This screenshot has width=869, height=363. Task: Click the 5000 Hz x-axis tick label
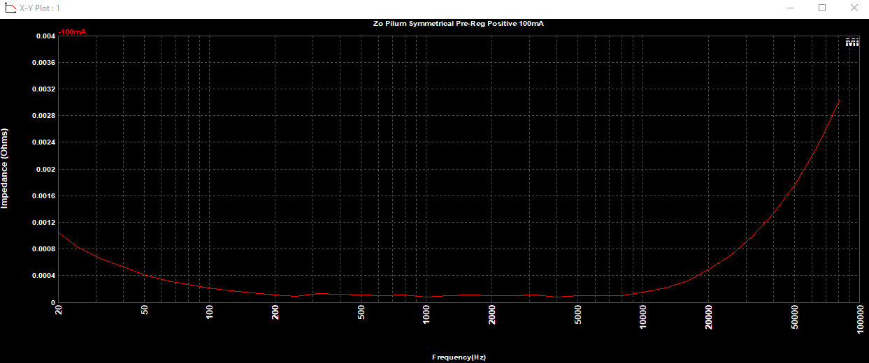click(x=578, y=314)
